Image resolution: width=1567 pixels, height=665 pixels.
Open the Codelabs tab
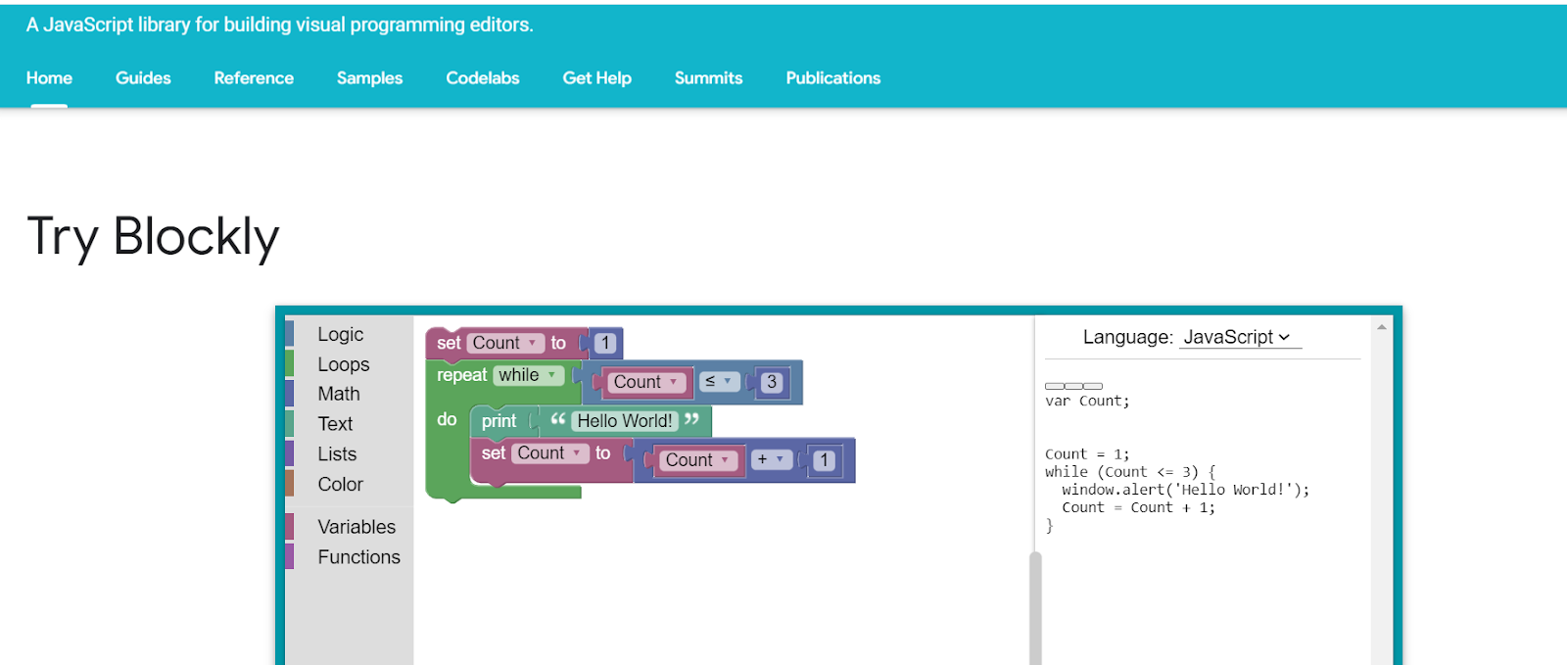pyautogui.click(x=483, y=78)
